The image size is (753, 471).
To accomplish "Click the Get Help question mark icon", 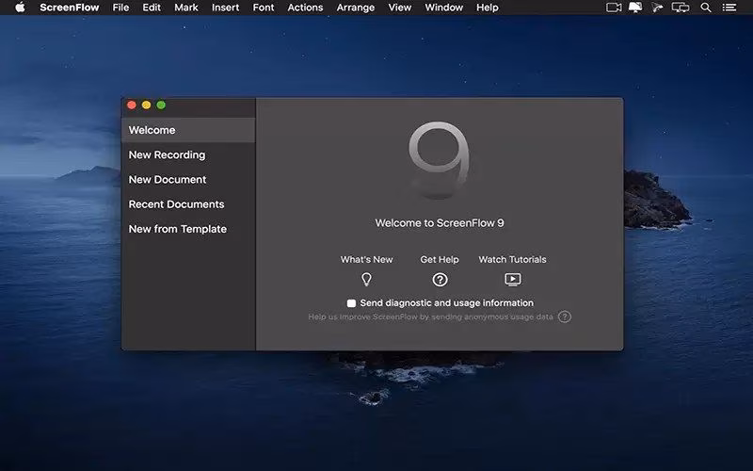I will 440,280.
